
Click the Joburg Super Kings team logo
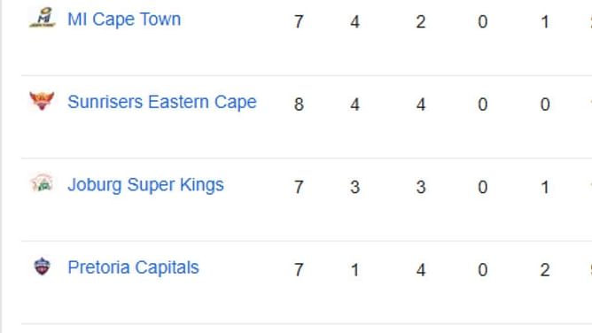42,183
